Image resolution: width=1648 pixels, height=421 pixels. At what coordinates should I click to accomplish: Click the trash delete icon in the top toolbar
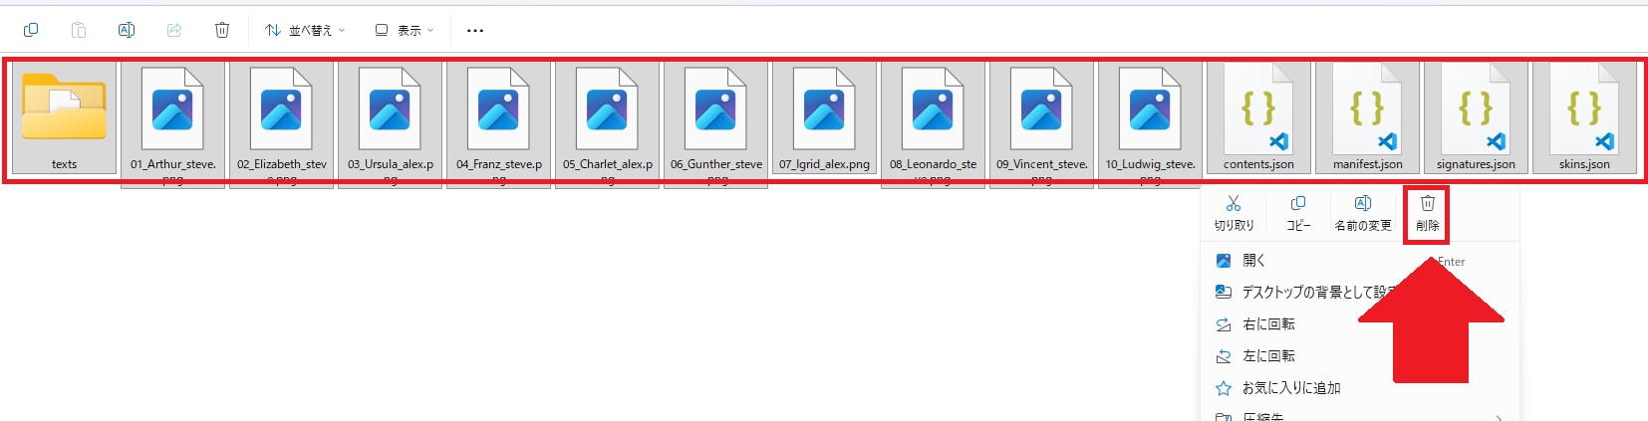click(222, 30)
